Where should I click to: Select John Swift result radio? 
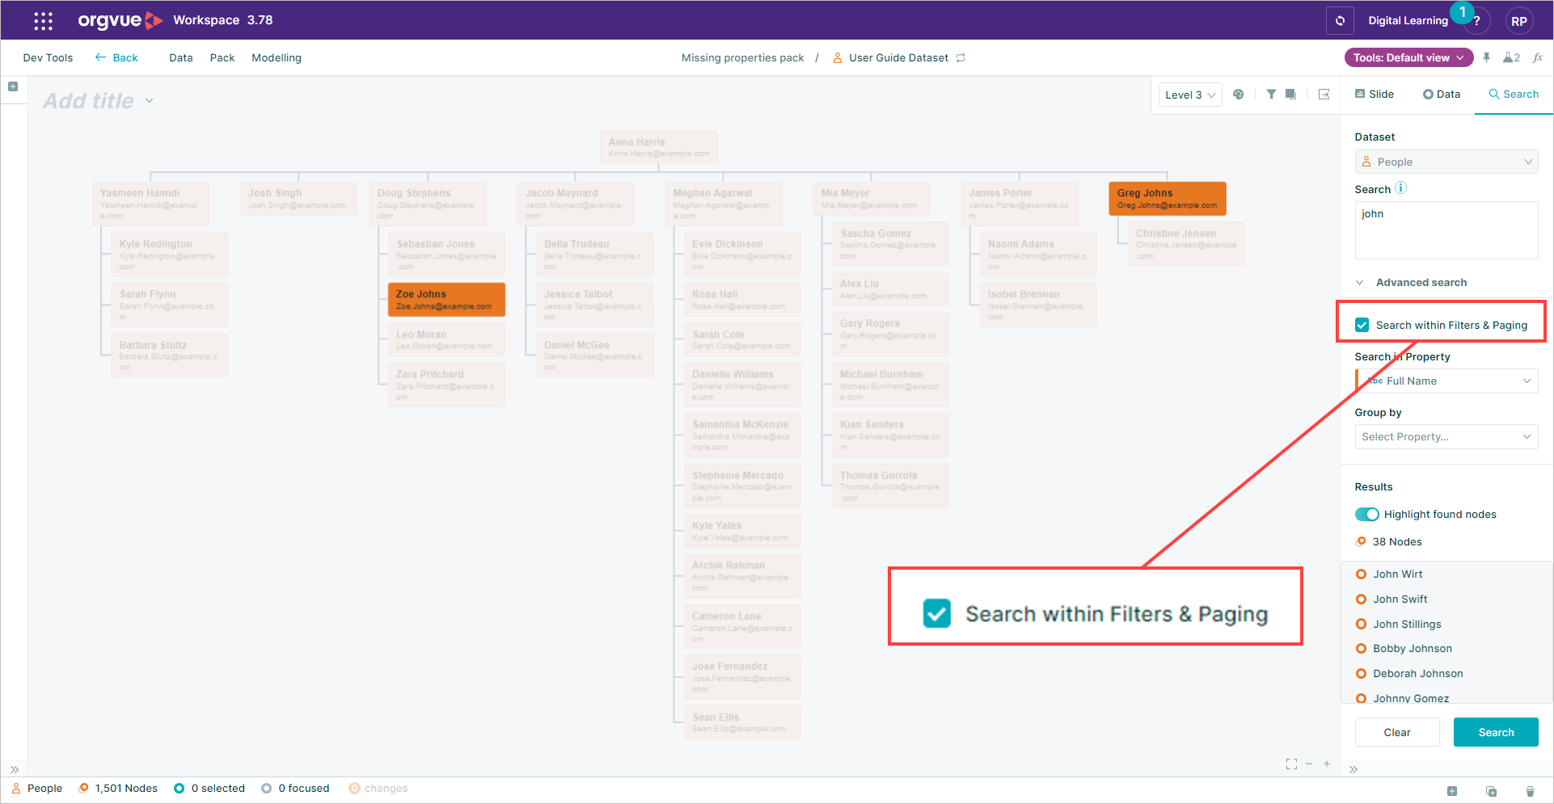click(1361, 599)
